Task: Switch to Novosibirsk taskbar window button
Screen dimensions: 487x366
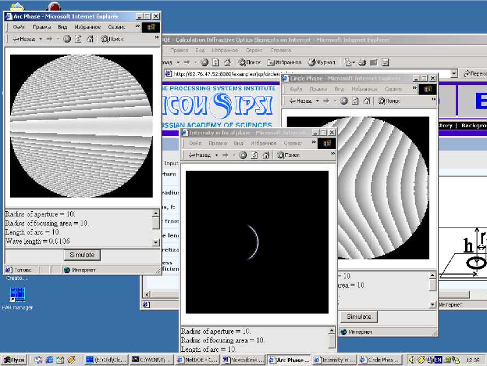Action: click(243, 360)
